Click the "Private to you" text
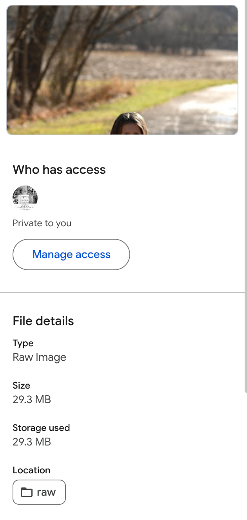This screenshot has width=247, height=520. [x=42, y=223]
